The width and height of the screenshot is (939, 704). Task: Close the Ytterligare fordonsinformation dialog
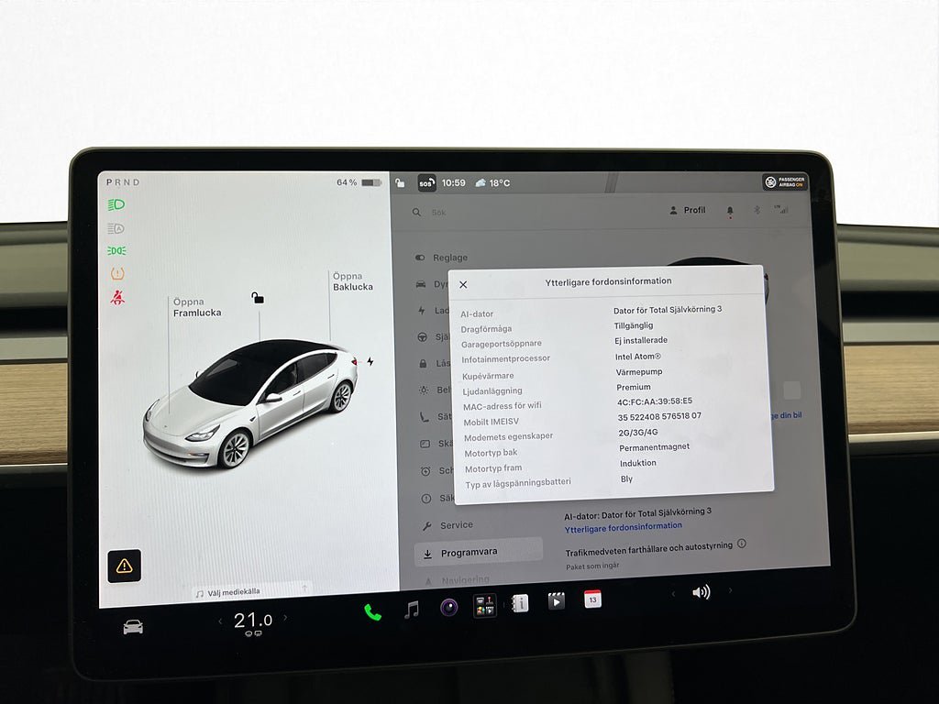pos(463,285)
